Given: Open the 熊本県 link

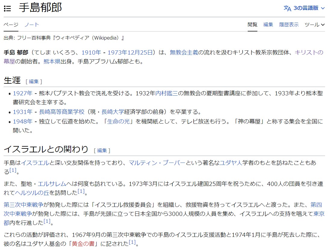Looking at the screenshot, I should 52,61.
